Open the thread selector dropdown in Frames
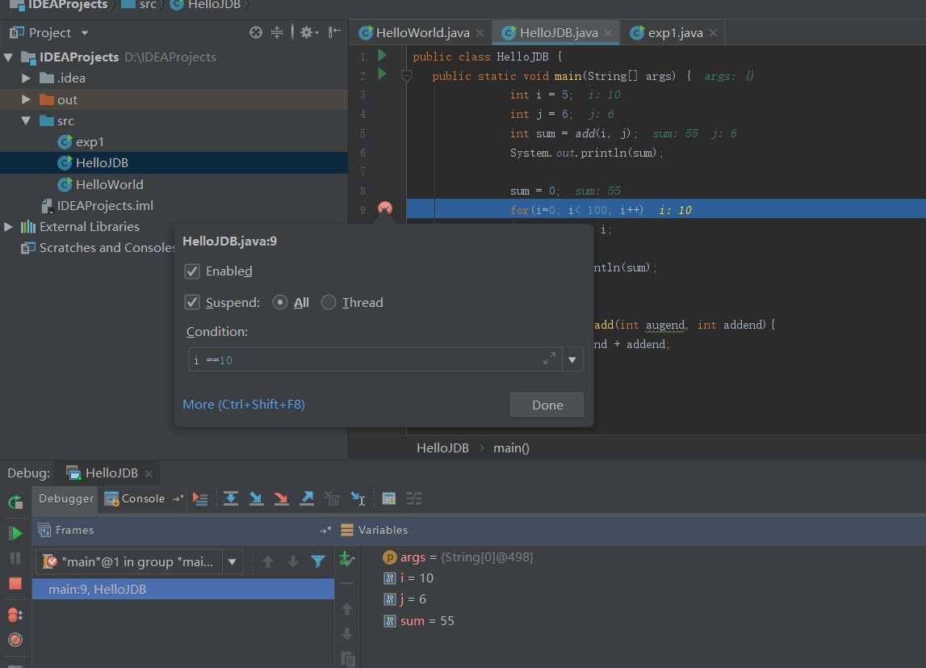The height and width of the screenshot is (668, 926). pyautogui.click(x=232, y=561)
